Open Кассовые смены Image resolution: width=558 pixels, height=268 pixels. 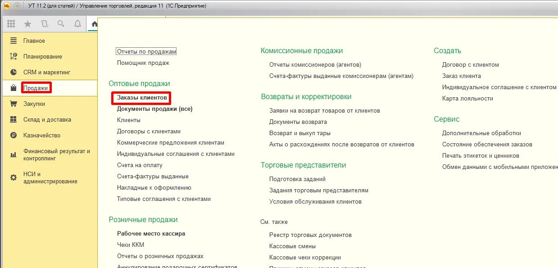click(292, 246)
